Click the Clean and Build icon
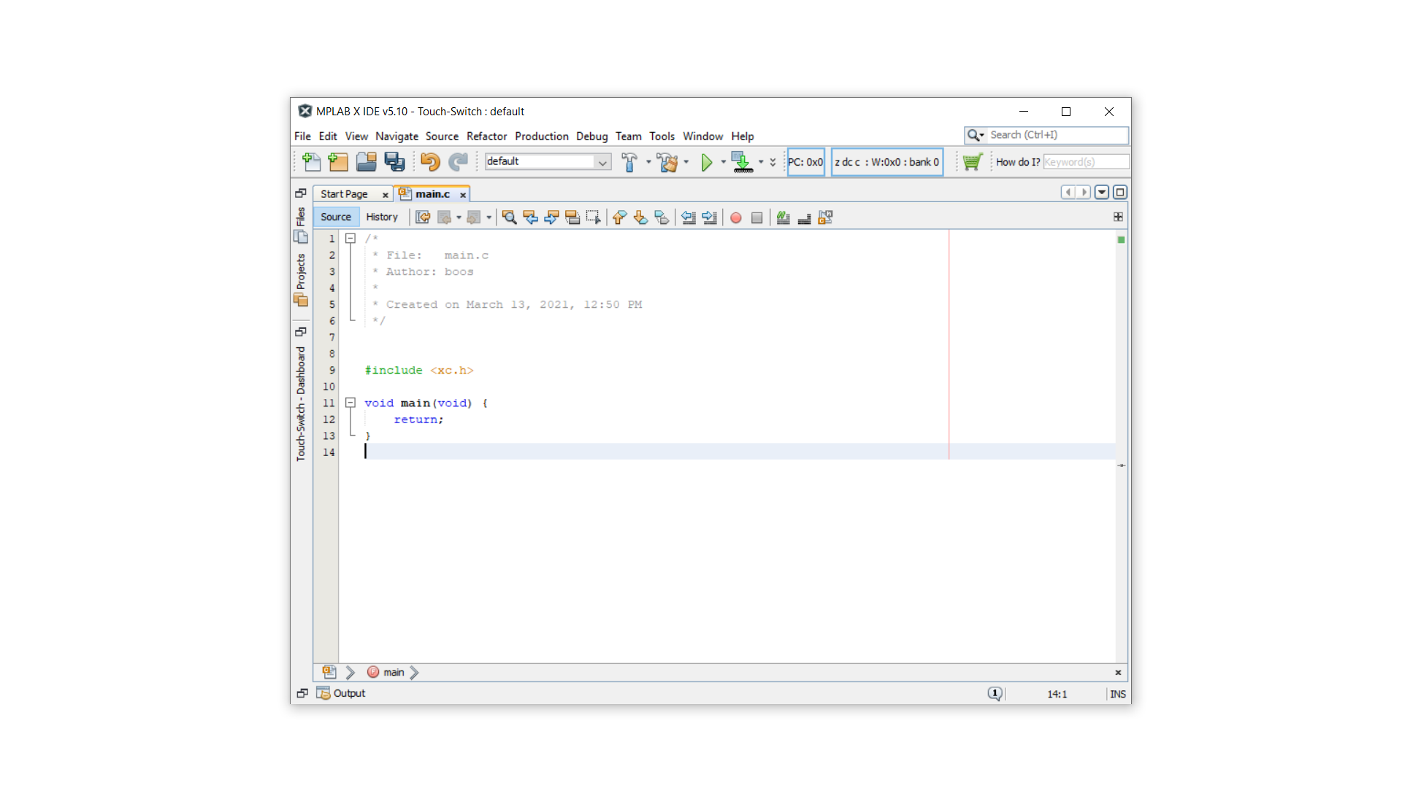Image resolution: width=1402 pixels, height=788 pixels. [x=667, y=162]
